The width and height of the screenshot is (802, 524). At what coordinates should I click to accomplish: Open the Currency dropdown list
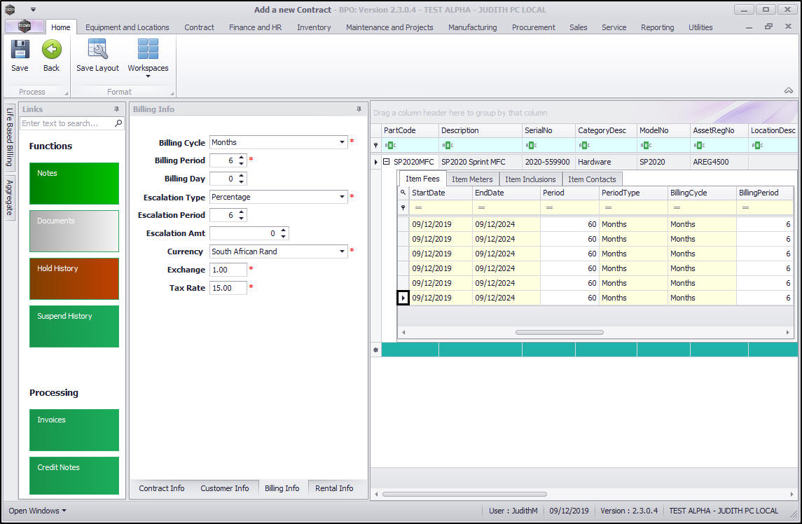coord(343,251)
